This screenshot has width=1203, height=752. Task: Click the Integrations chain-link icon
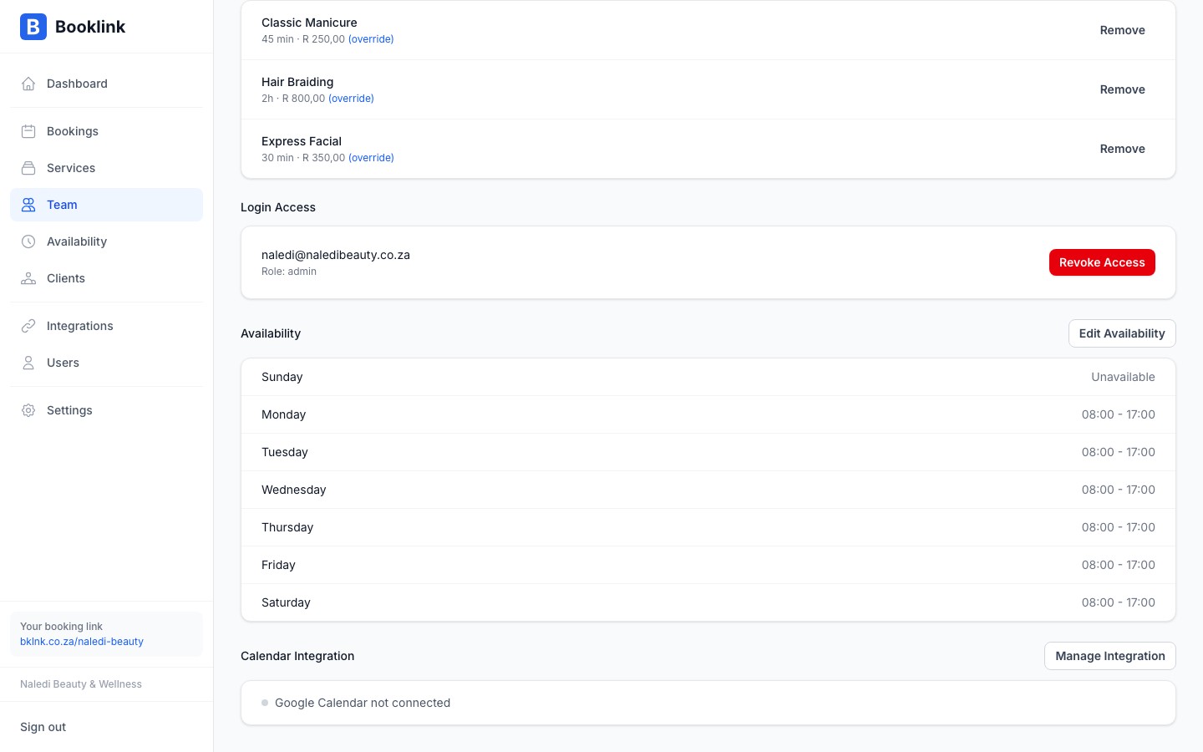coord(28,326)
